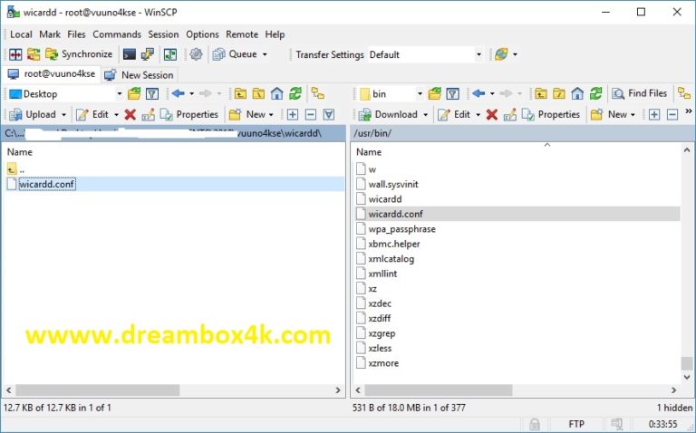Click local New button
The height and width of the screenshot is (433, 696).
pyautogui.click(x=251, y=114)
